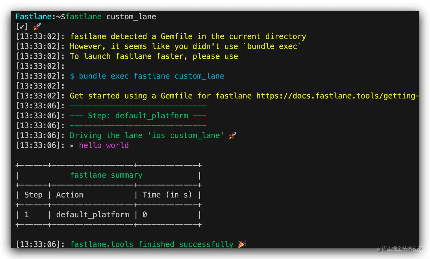The image size is (430, 259).
Task: Click the '$ bundle exec fastlane custom_lane' line
Action: click(147, 76)
